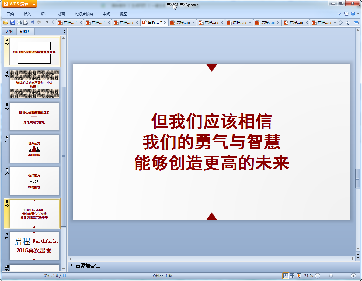Close the active 启程 document tab

165,22
